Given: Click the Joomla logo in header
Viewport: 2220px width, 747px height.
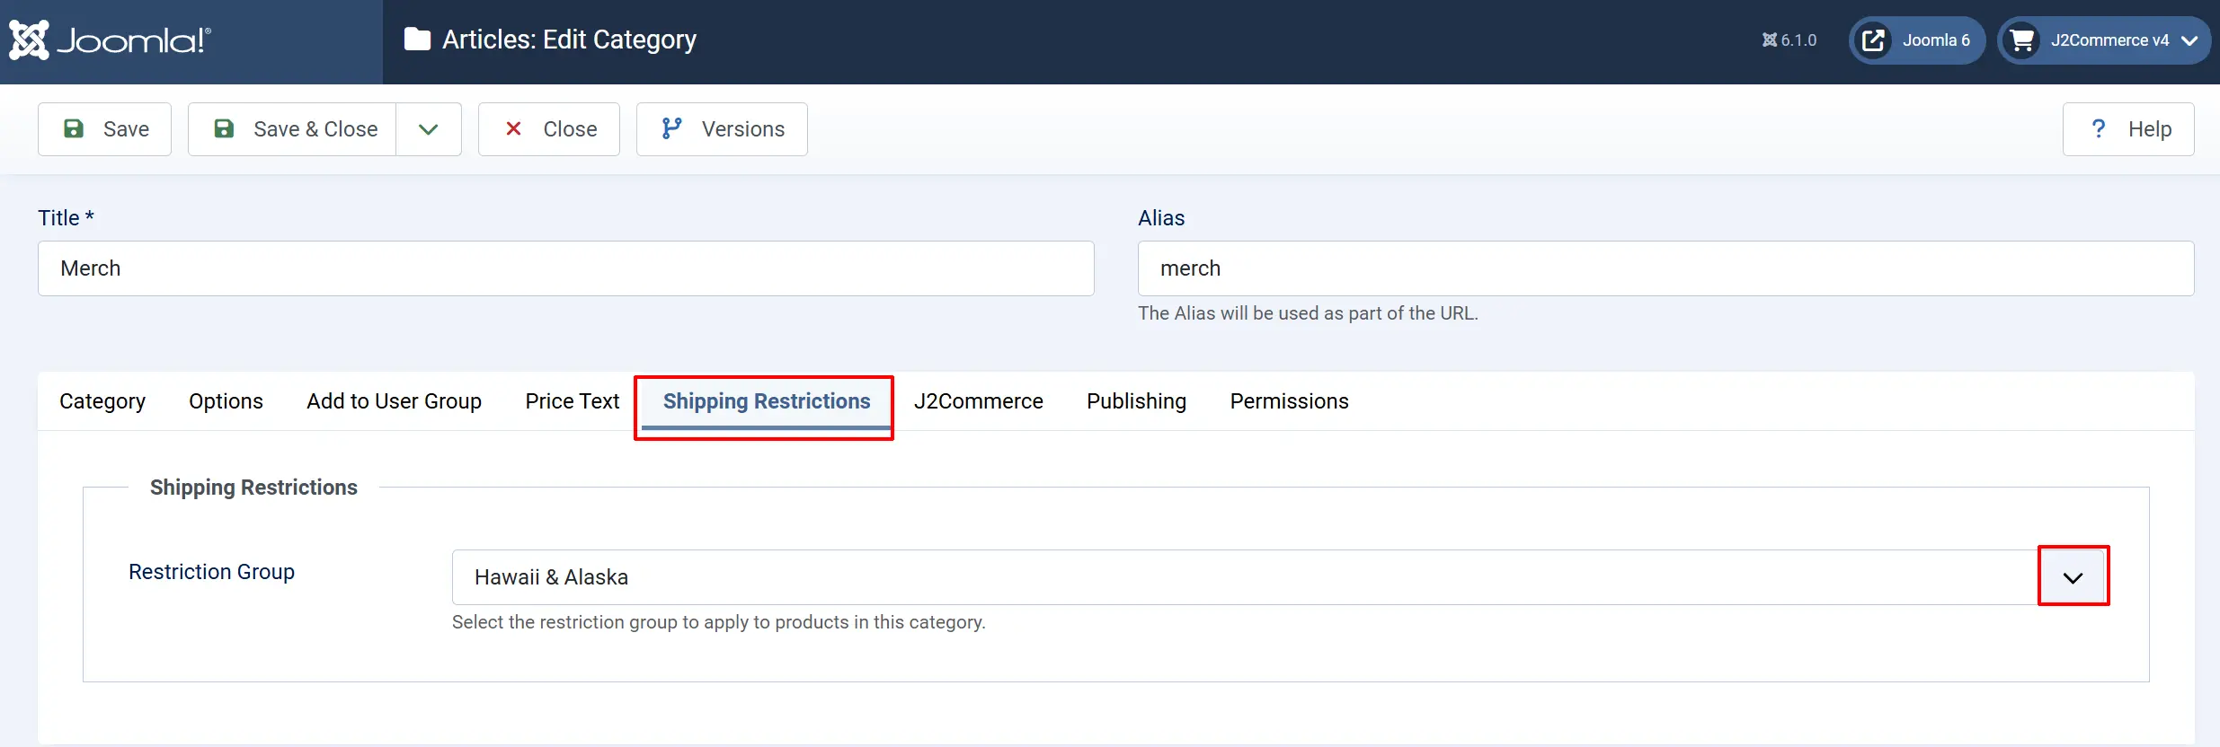Looking at the screenshot, I should pos(110,40).
